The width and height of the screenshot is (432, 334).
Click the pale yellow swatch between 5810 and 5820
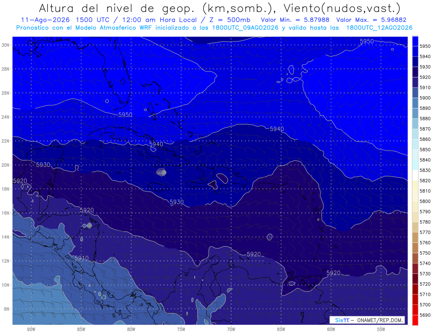(x=415, y=186)
